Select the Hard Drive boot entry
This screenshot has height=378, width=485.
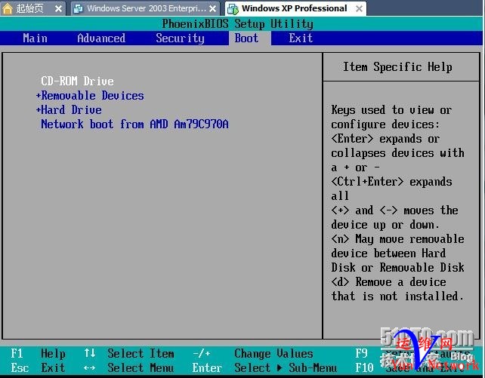pos(72,109)
